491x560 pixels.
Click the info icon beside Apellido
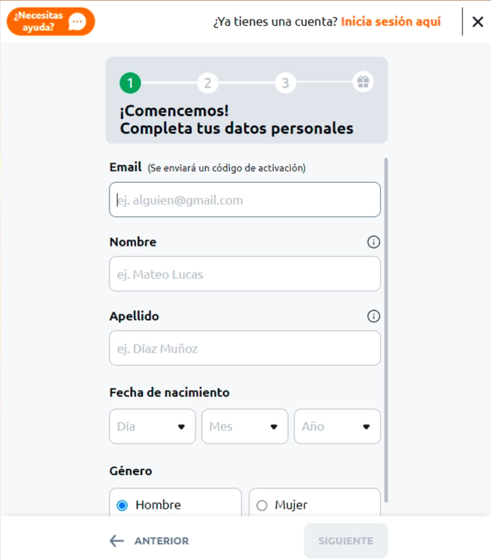tap(375, 316)
